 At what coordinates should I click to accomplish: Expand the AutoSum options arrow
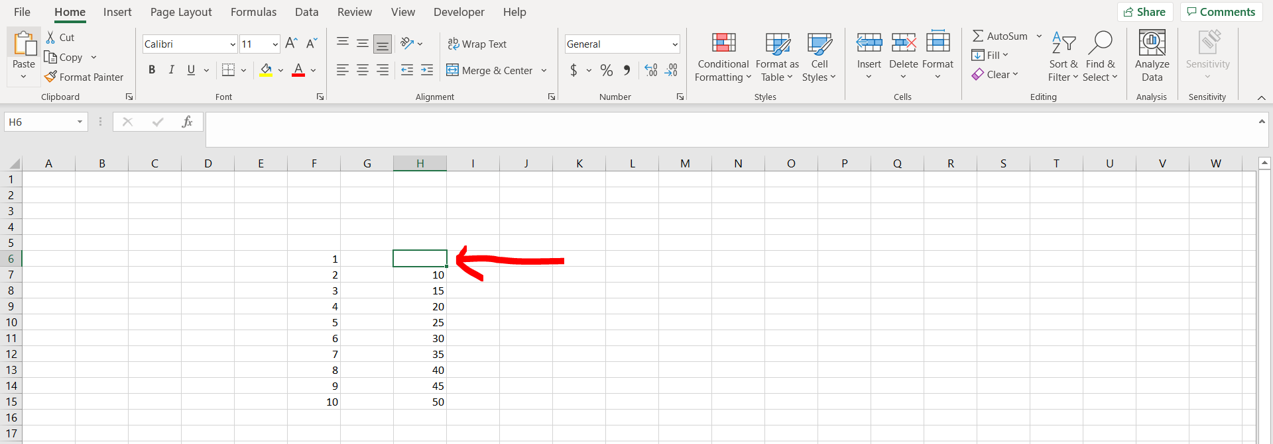tap(1039, 36)
